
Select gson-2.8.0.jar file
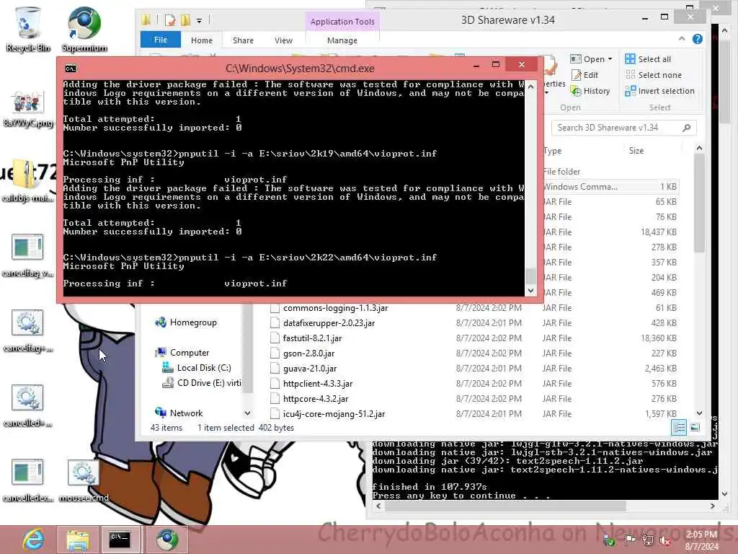pos(308,353)
